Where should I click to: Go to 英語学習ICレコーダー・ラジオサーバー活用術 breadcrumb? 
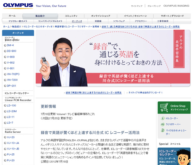(77, 26)
